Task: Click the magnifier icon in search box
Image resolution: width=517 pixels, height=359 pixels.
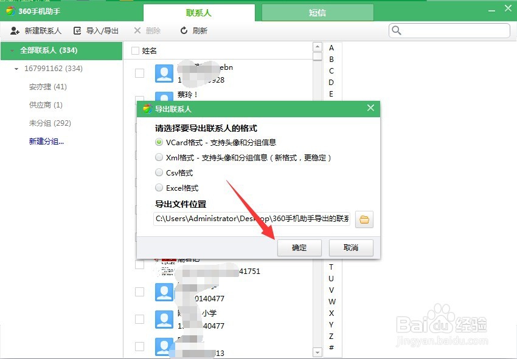Action: (x=397, y=30)
